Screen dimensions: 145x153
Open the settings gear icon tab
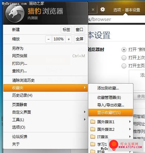click(103, 9)
